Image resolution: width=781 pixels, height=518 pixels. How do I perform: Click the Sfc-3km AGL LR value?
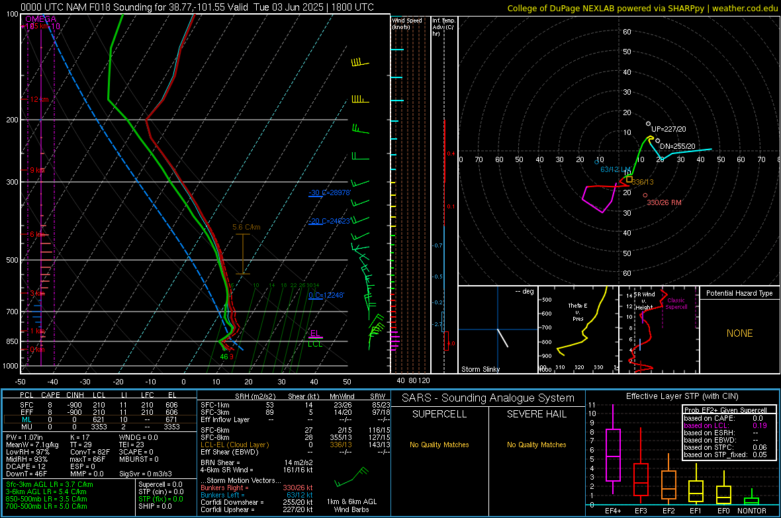[50, 484]
